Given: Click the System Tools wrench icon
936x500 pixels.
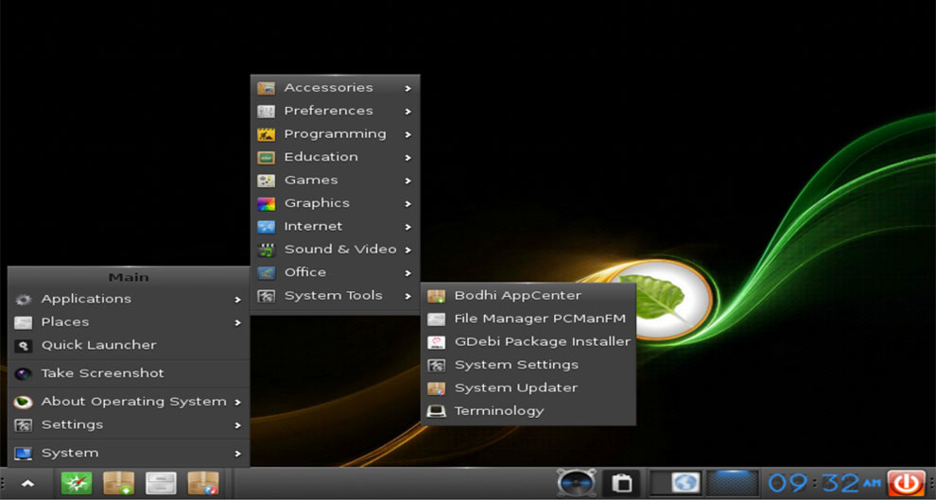Looking at the screenshot, I should 267,297.
